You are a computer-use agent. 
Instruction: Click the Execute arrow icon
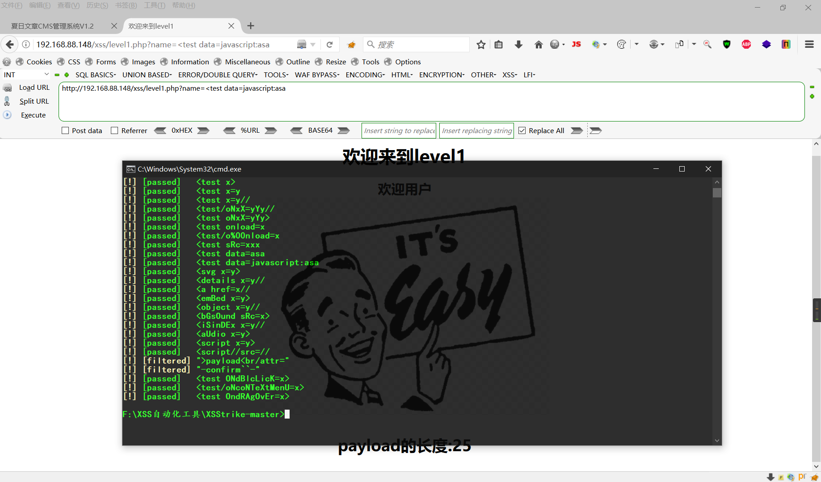(7, 115)
